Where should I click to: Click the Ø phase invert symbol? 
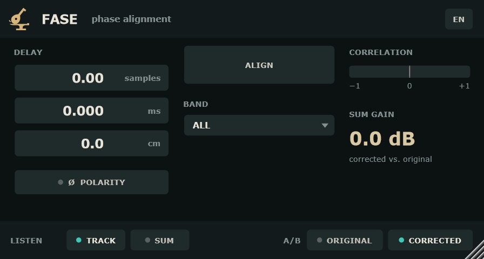point(71,182)
